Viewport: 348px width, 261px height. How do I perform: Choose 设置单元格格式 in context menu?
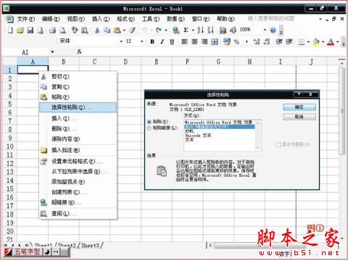pos(78,161)
